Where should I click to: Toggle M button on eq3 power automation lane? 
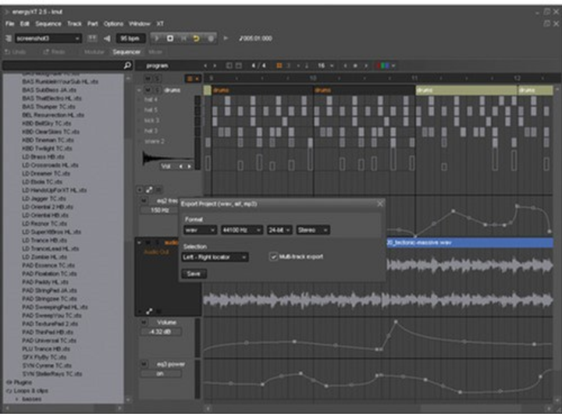coord(144,364)
